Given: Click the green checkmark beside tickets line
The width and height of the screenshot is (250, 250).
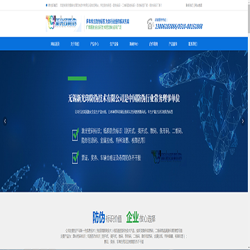Looking at the screenshot, I should pyautogui.click(x=76, y=158).
